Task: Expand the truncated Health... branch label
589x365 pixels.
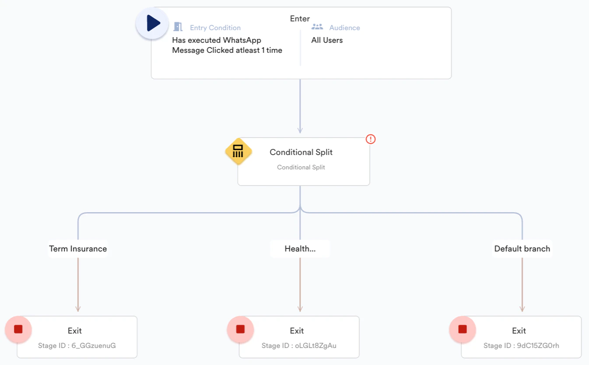Action: coord(300,248)
